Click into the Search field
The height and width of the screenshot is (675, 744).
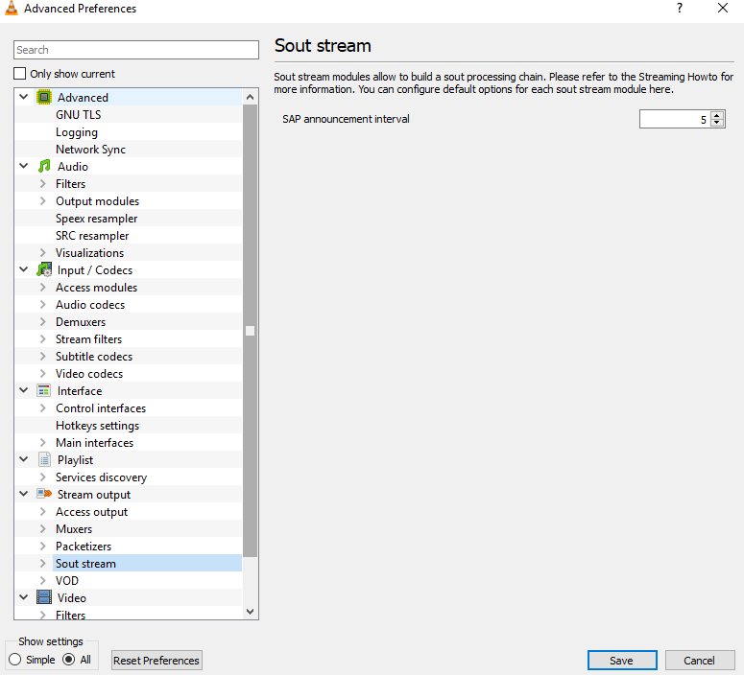coord(136,50)
